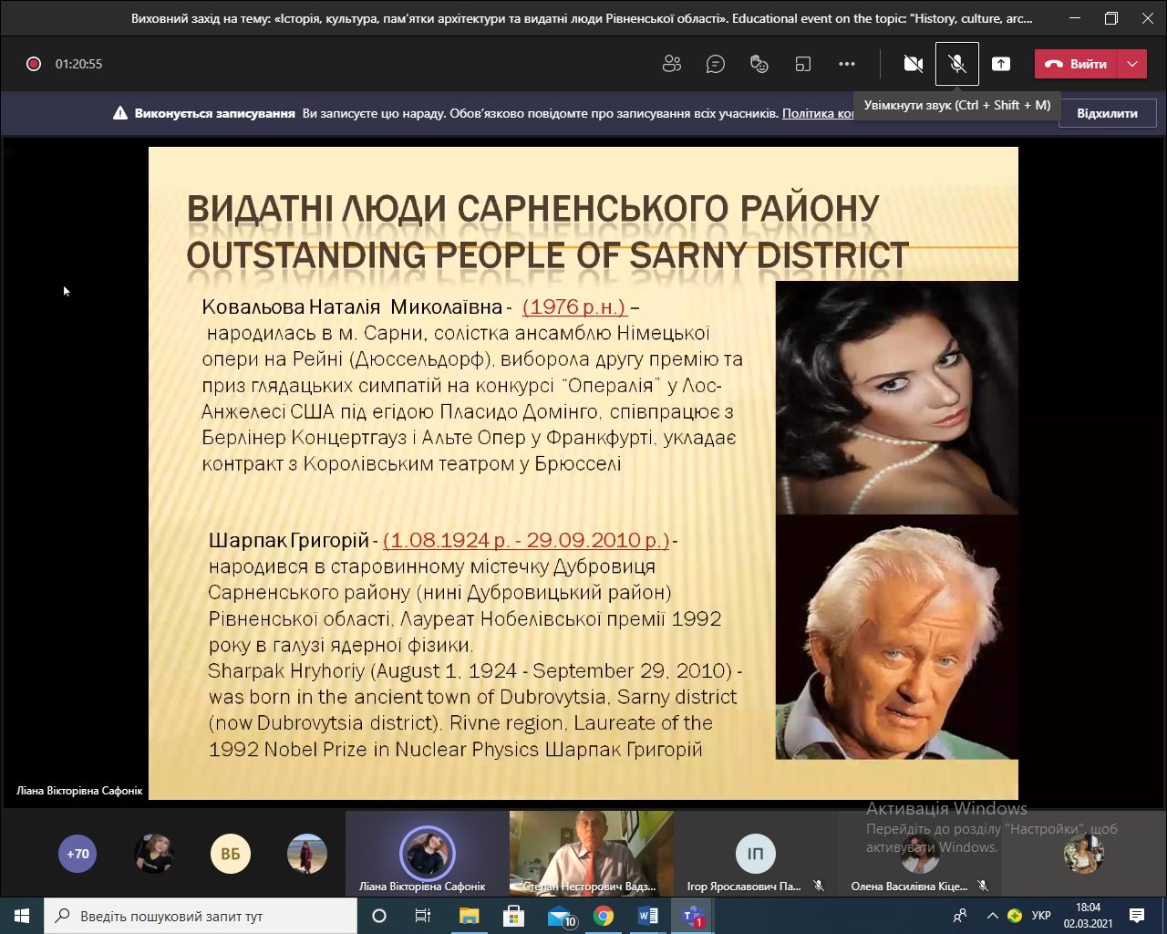Open the meeting chat icon
Image resolution: width=1167 pixels, height=934 pixels.
point(716,64)
